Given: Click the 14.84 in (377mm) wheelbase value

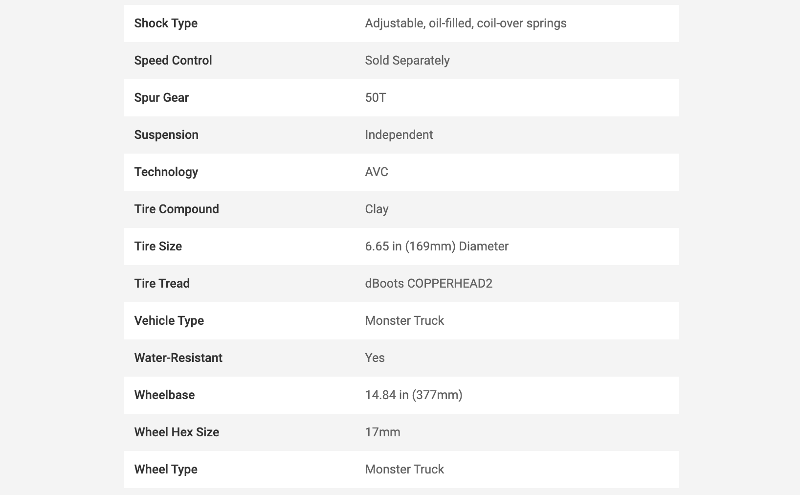Looking at the screenshot, I should click(x=414, y=395).
